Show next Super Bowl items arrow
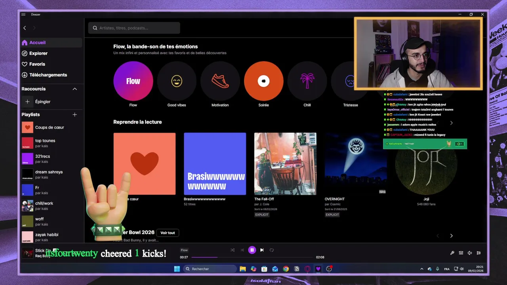Image resolution: width=507 pixels, height=285 pixels. point(451,236)
